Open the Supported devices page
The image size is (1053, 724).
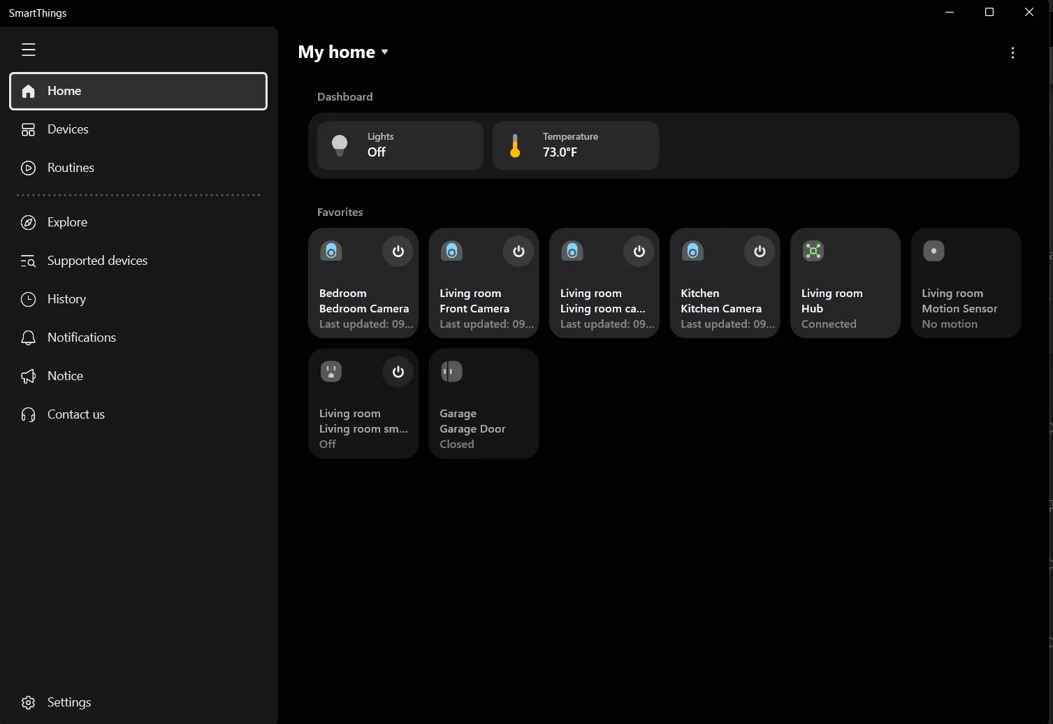[138, 261]
